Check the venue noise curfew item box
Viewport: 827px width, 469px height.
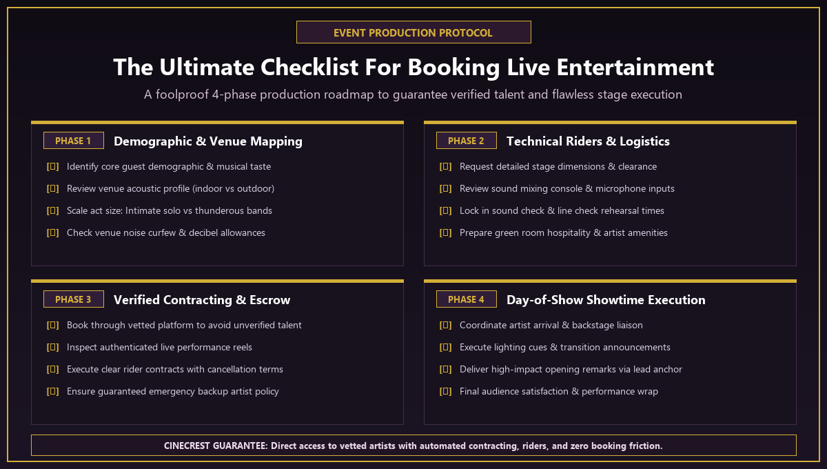53,233
